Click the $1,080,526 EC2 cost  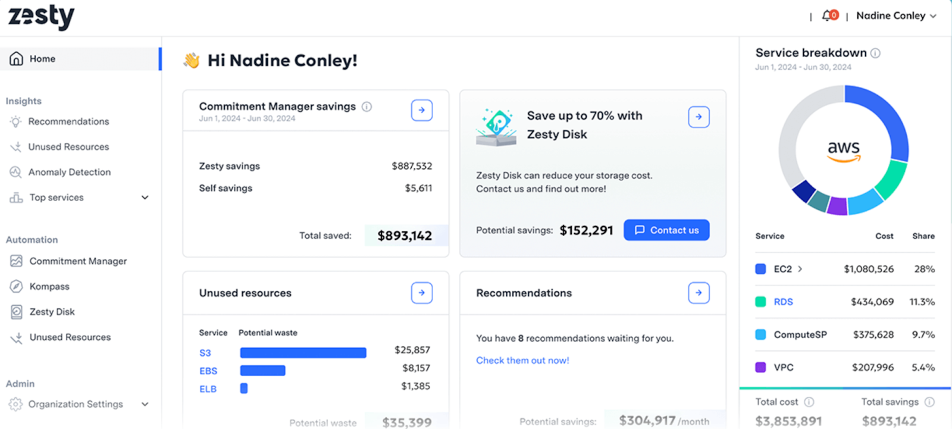coord(869,269)
